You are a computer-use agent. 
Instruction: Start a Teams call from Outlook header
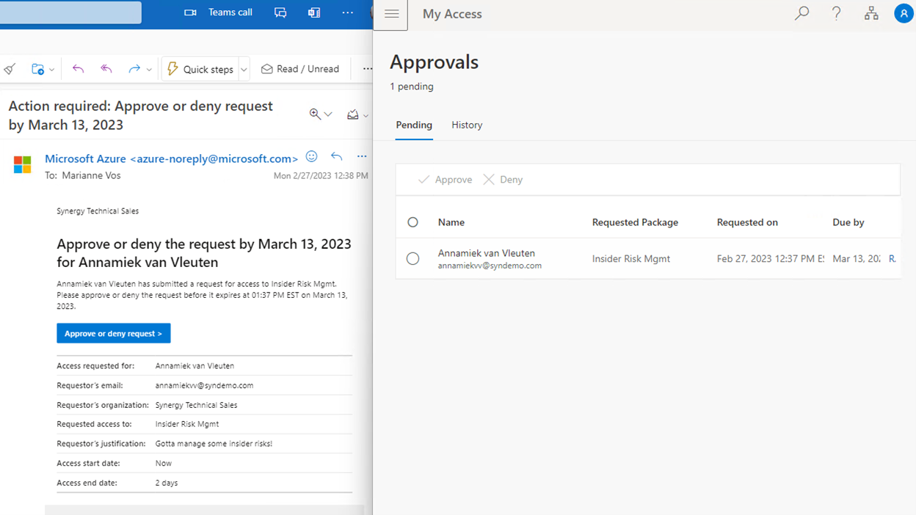point(218,12)
